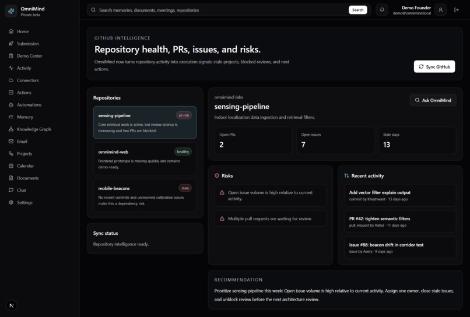The width and height of the screenshot is (470, 317).
Task: Click the healthy status badge
Action: (183, 152)
